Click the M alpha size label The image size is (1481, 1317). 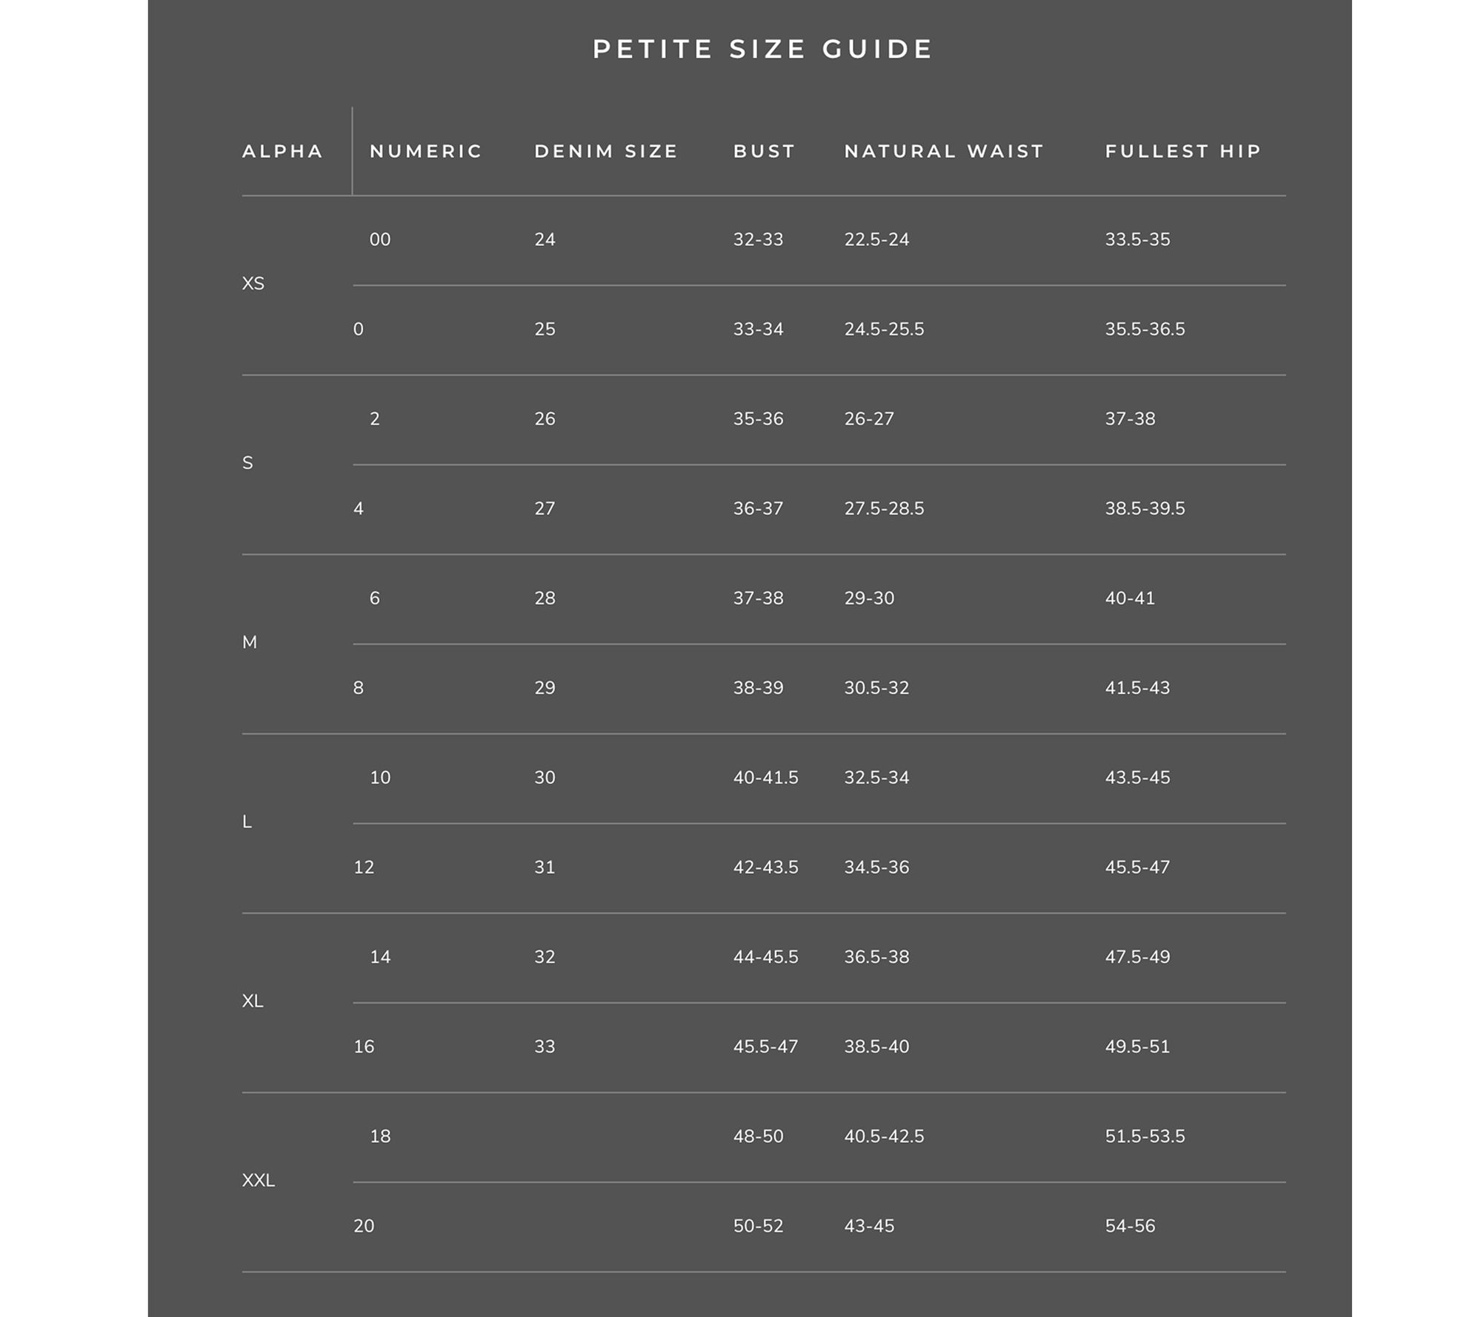[250, 642]
